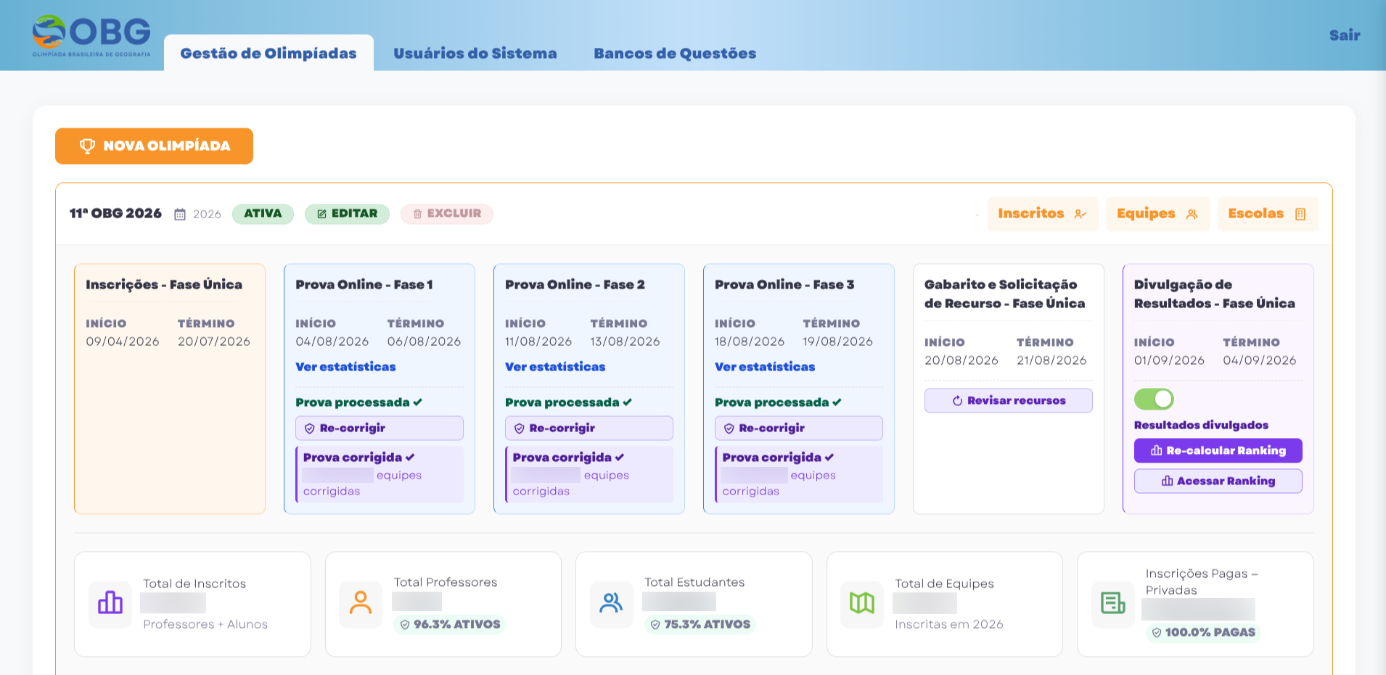
Task: Click the pencil icon in EDITAR
Action: click(x=321, y=214)
